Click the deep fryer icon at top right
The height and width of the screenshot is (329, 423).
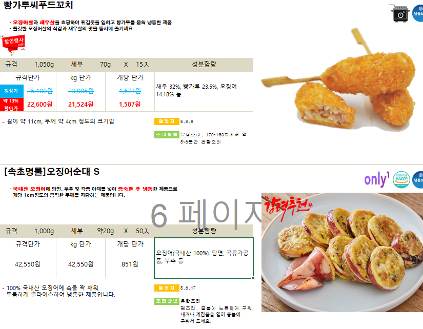(400, 13)
